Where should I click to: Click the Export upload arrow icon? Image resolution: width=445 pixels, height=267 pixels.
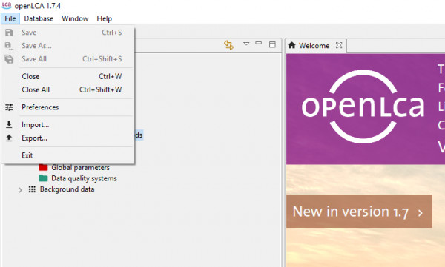[x=9, y=138]
